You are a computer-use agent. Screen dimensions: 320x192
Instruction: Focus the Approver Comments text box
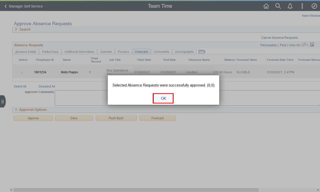(x=187, y=98)
